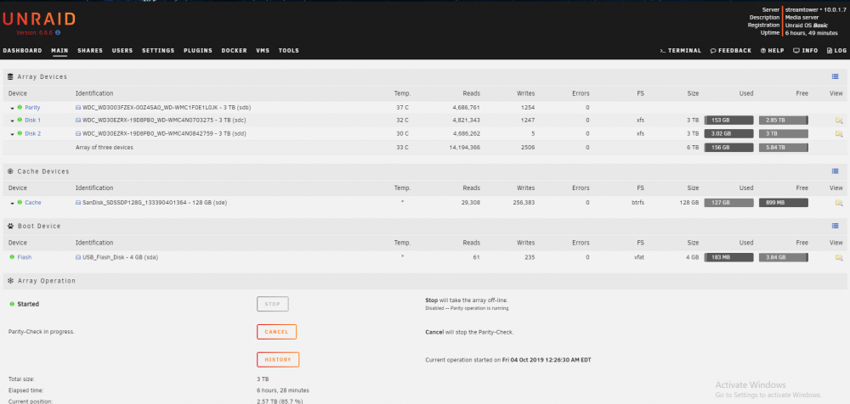850x404 pixels.
Task: Click Parity green status indicator
Action: pyautogui.click(x=20, y=107)
